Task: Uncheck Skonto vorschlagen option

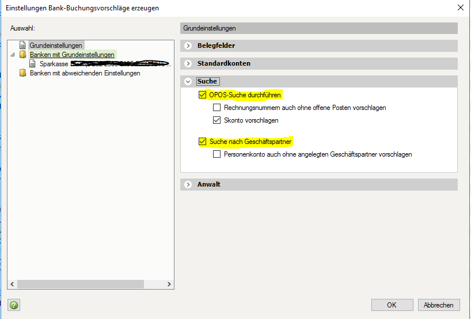Action: click(216, 120)
